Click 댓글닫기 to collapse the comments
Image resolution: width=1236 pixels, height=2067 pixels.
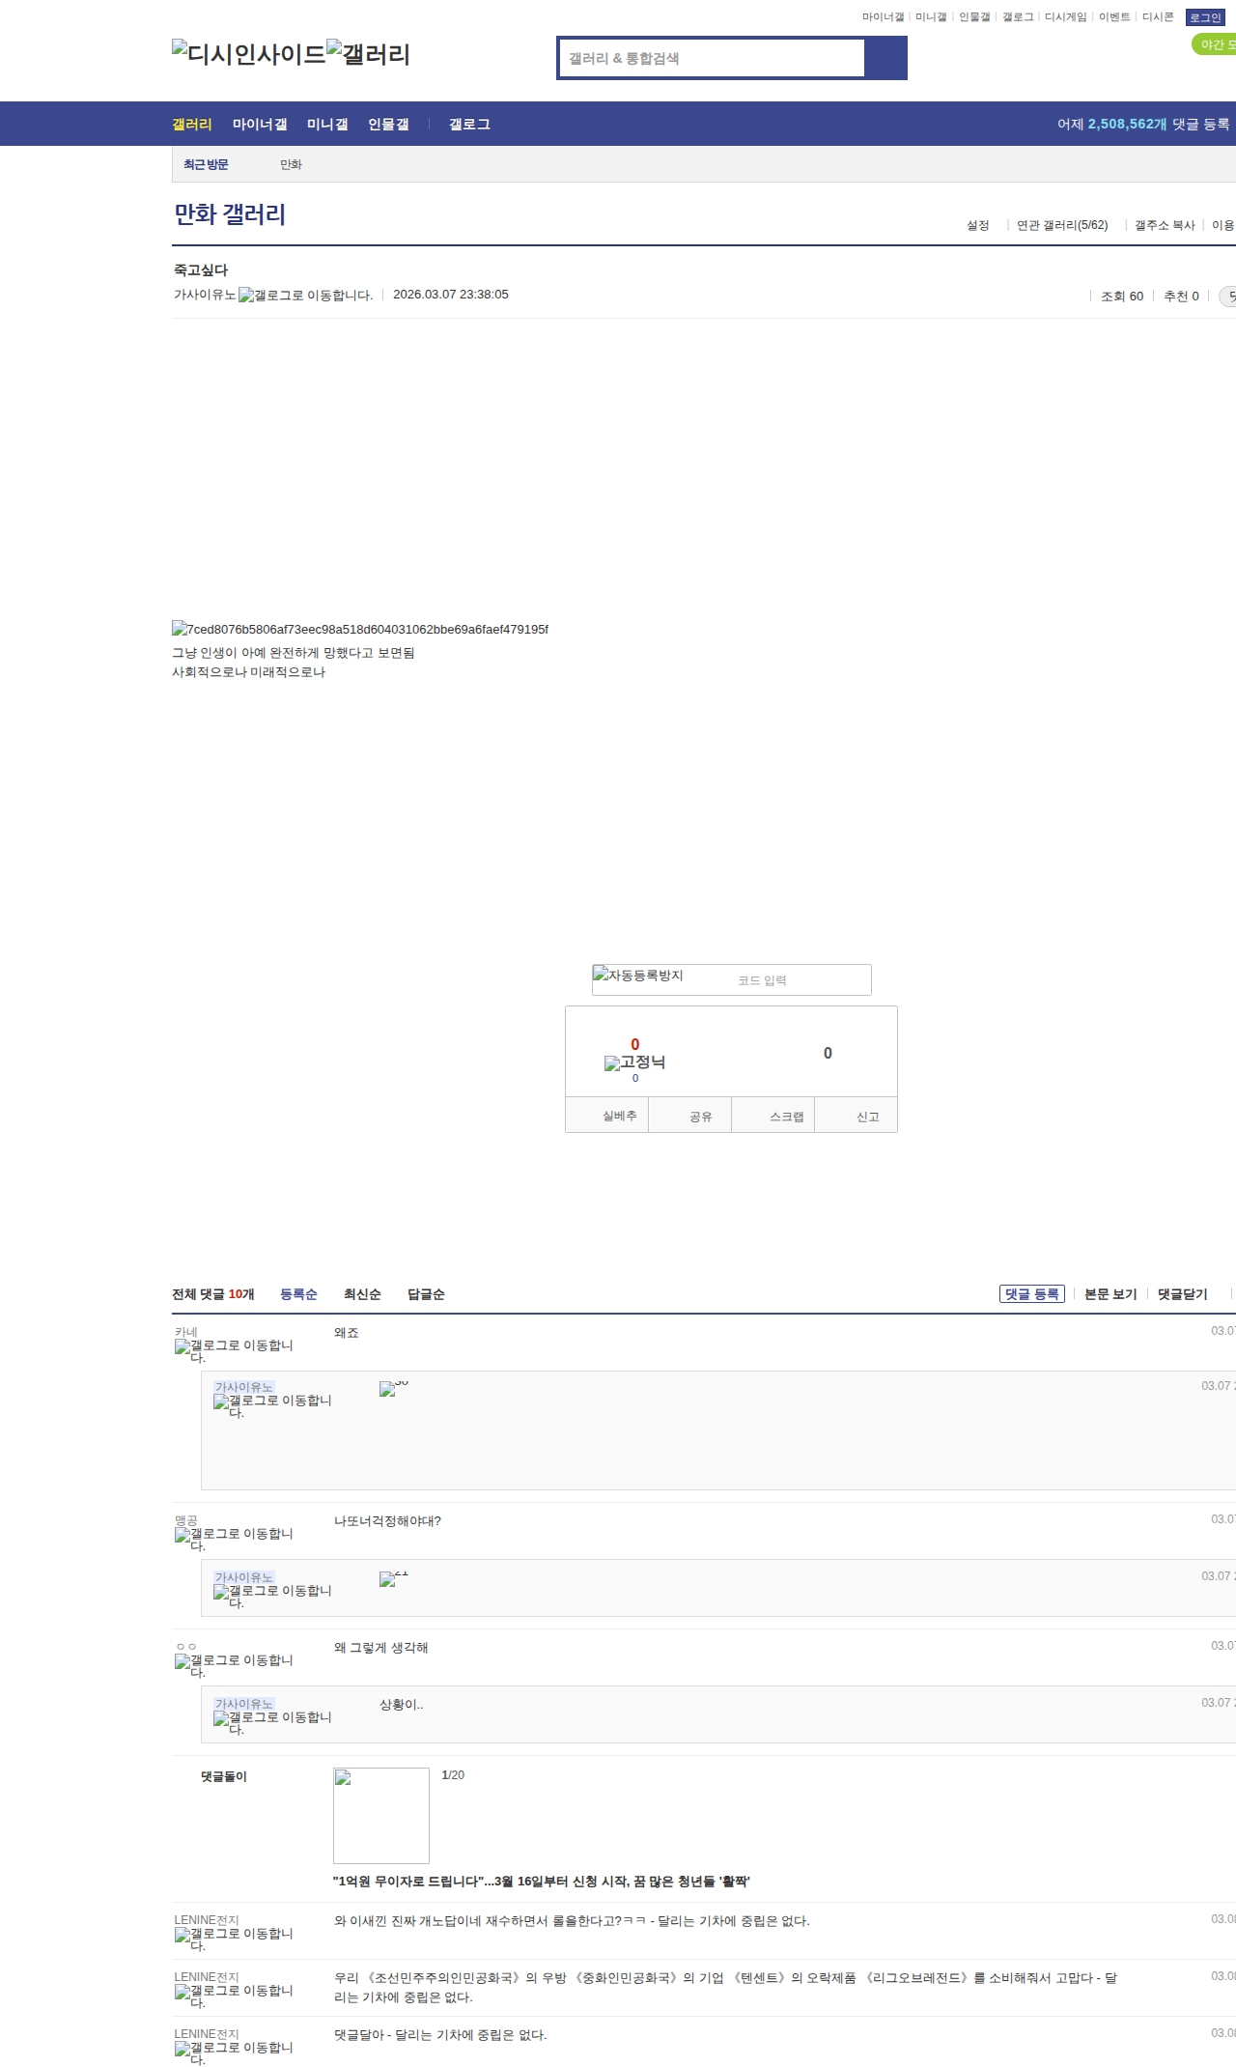[1183, 1294]
